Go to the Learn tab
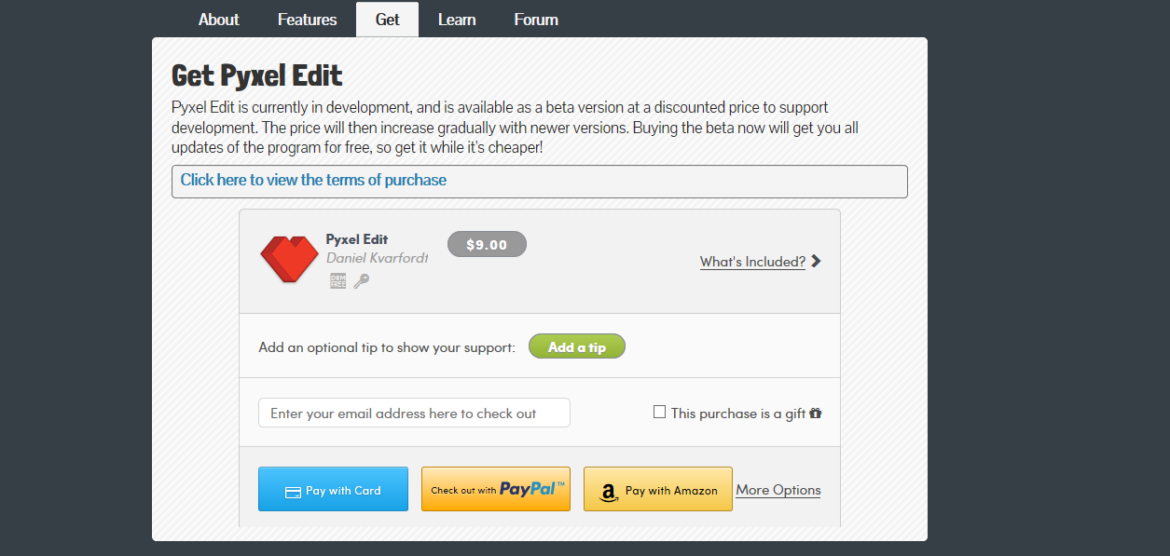Image resolution: width=1170 pixels, height=556 pixels. tap(457, 20)
